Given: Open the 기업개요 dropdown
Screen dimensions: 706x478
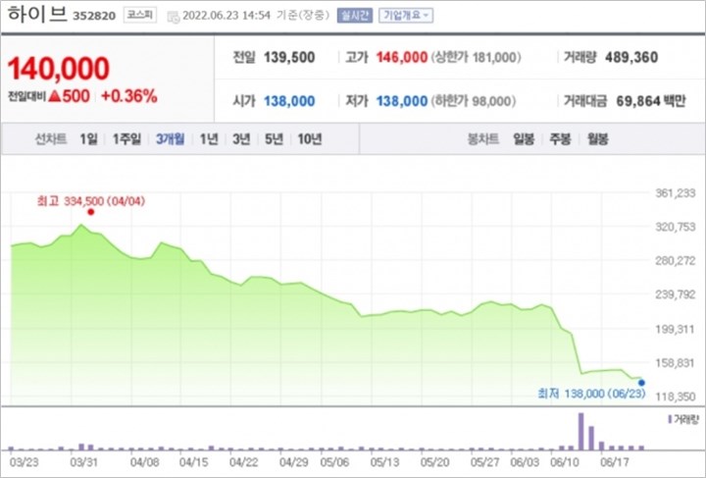Looking at the screenshot, I should (x=406, y=16).
